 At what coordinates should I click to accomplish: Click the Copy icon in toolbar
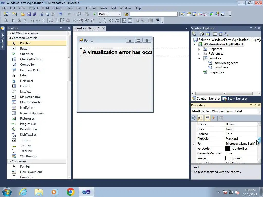[x=48, y=14]
